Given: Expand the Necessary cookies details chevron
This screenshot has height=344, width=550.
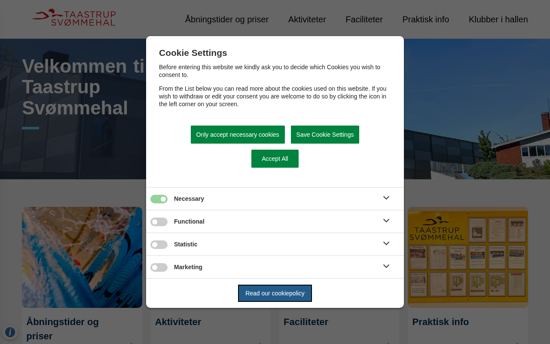Looking at the screenshot, I should pos(386,198).
